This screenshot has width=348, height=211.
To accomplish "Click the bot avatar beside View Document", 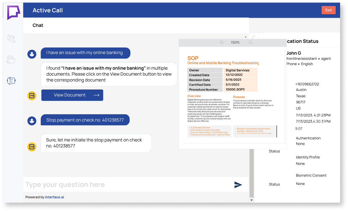I will pyautogui.click(x=32, y=95).
